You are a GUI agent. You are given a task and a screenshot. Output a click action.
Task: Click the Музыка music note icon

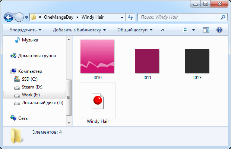point(17,40)
